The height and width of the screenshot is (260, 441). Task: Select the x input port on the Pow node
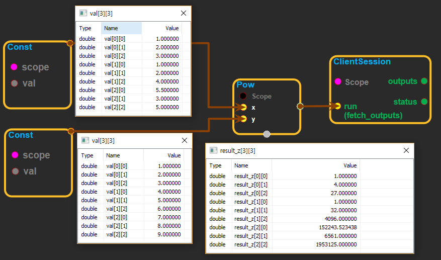pyautogui.click(x=243, y=107)
